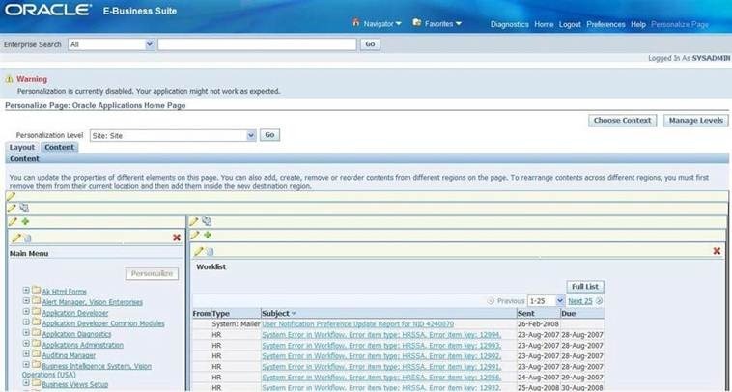Image resolution: width=732 pixels, height=392 pixels.
Task: Expand Application Developer Common Modules node
Action: tap(26, 322)
